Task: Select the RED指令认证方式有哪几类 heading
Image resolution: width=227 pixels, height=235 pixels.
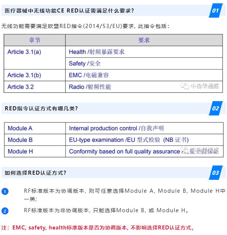Action: pyautogui.click(x=41, y=108)
